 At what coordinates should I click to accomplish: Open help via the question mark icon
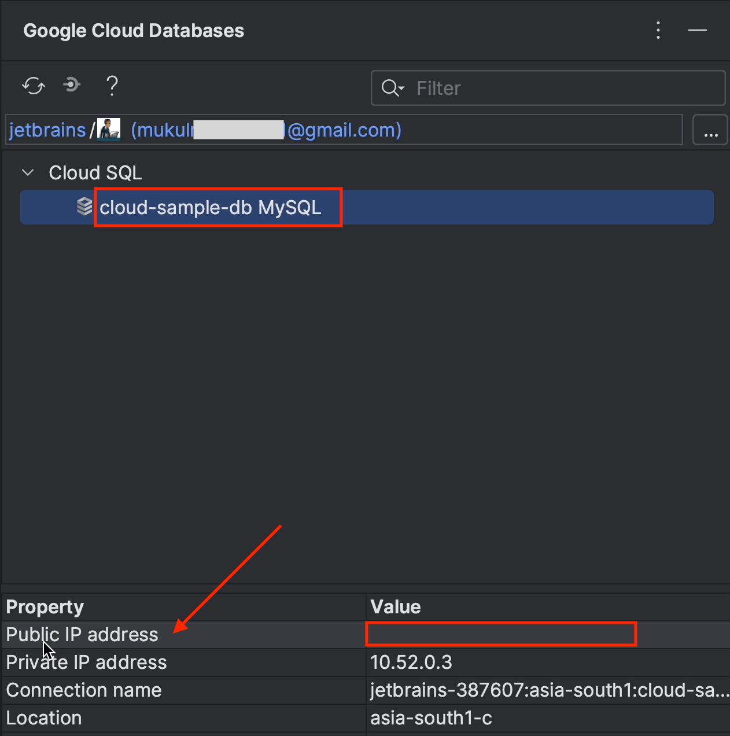[x=112, y=86]
